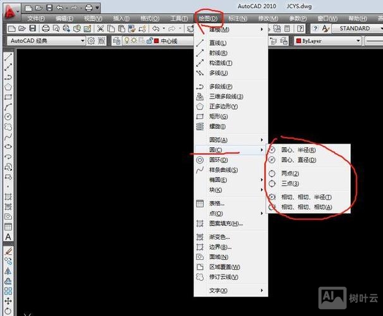The width and height of the screenshot is (383, 316).
Task: Click the Multiline Text 'A' tool
Action: click(8, 237)
